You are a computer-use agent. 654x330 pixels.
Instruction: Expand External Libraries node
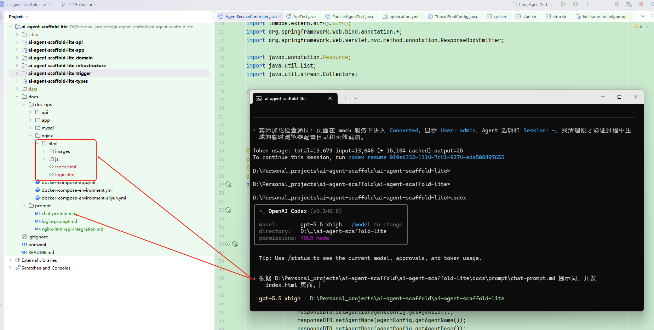(x=10, y=260)
